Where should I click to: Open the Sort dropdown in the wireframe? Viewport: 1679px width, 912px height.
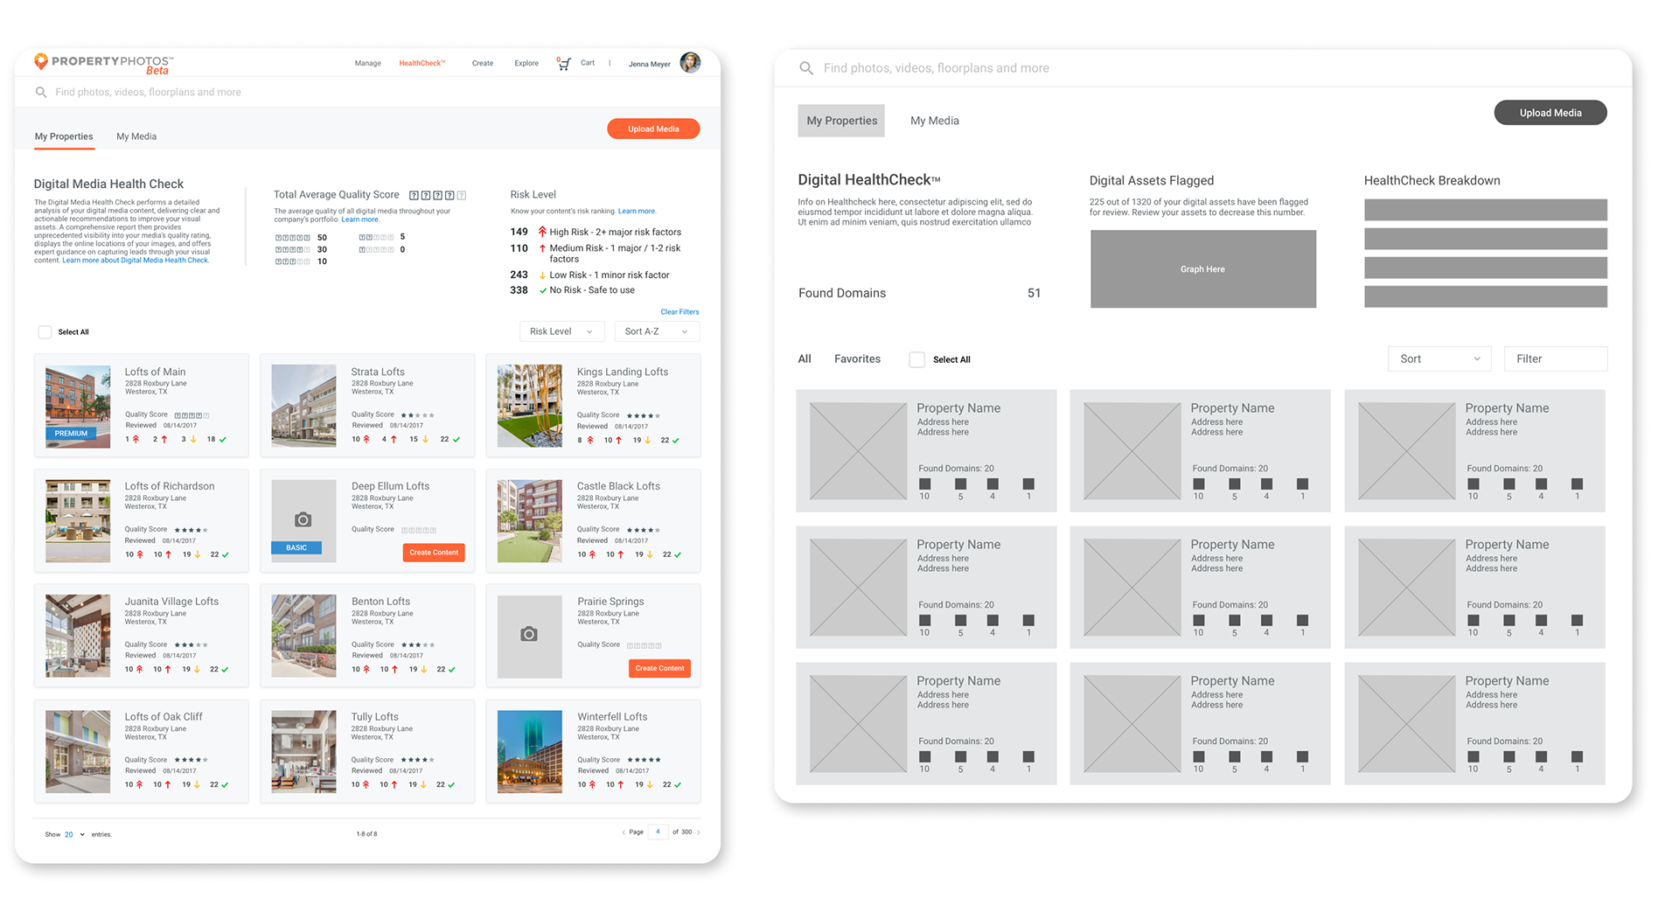1439,359
